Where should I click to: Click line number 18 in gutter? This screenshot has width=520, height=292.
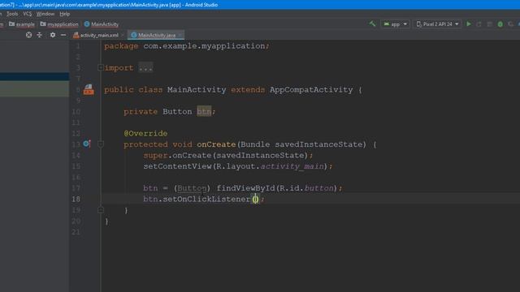point(76,199)
